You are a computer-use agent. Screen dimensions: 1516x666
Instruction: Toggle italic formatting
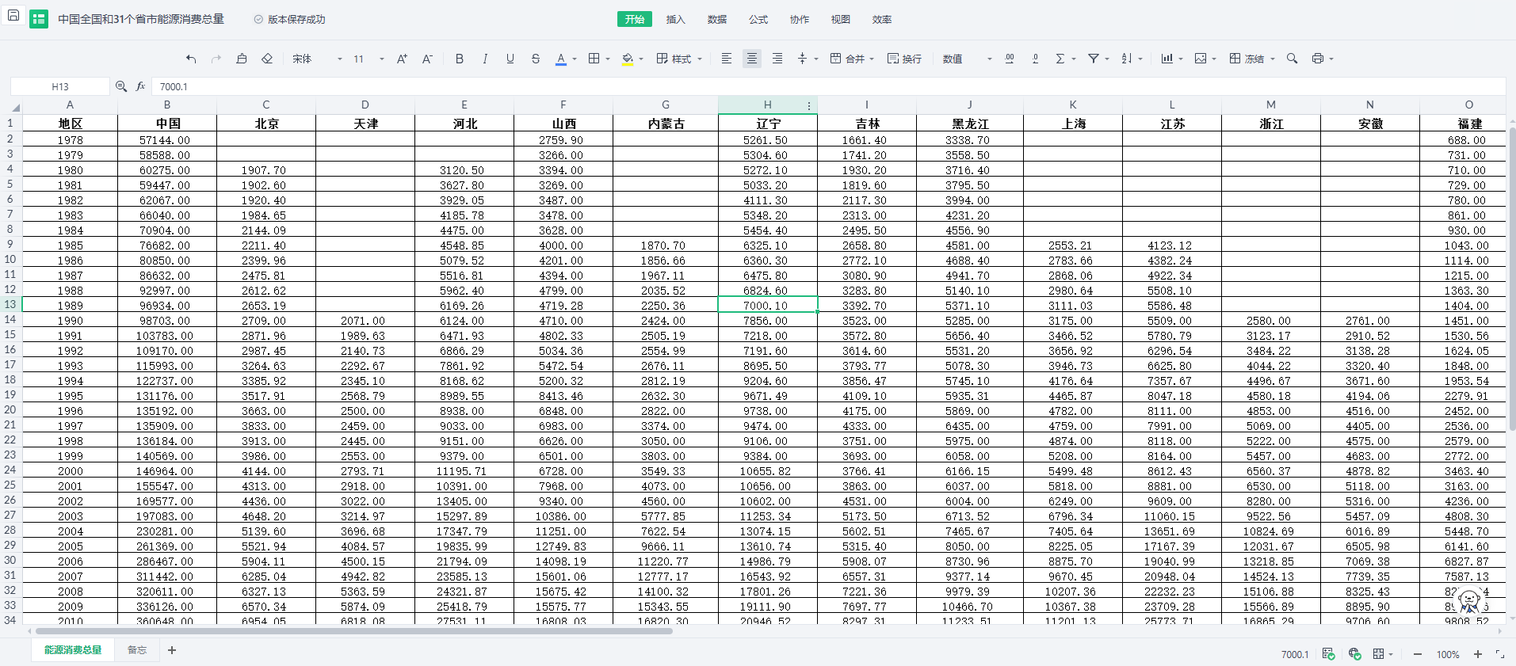pos(485,59)
